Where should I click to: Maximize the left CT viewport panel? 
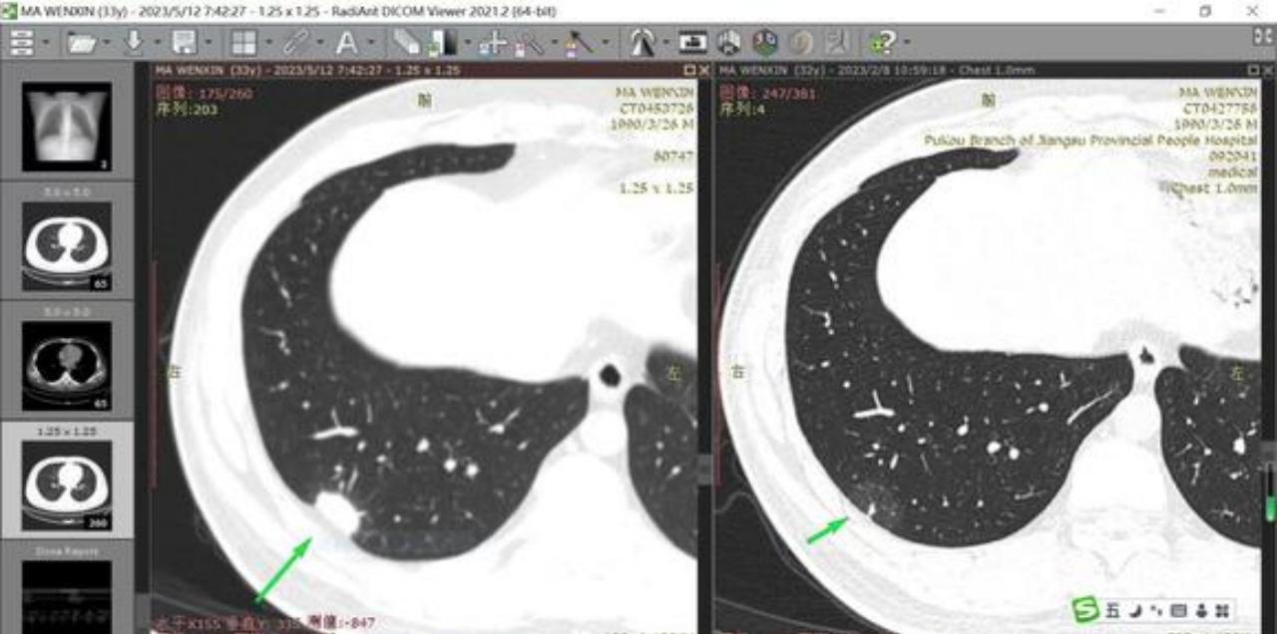coord(690,71)
